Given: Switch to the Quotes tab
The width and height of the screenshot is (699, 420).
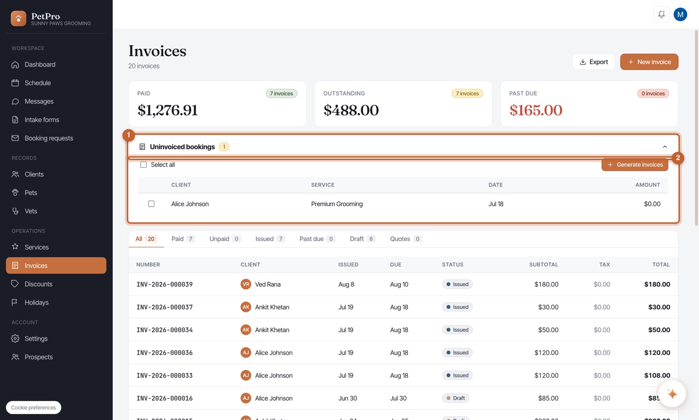Looking at the screenshot, I should pyautogui.click(x=405, y=239).
